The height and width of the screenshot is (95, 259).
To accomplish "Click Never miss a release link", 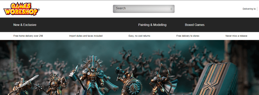I will point(236,36).
